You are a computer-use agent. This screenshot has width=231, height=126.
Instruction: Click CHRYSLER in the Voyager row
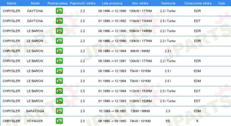[11, 121]
